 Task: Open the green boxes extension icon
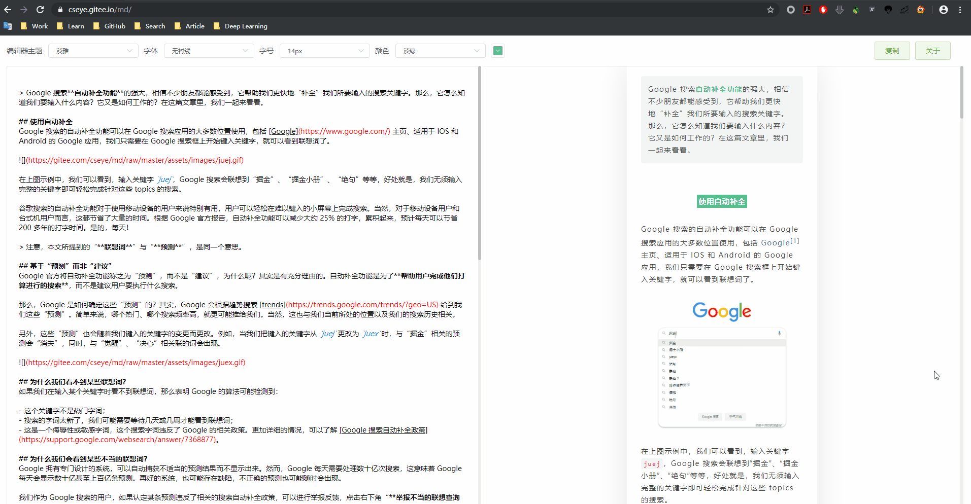pos(856,10)
